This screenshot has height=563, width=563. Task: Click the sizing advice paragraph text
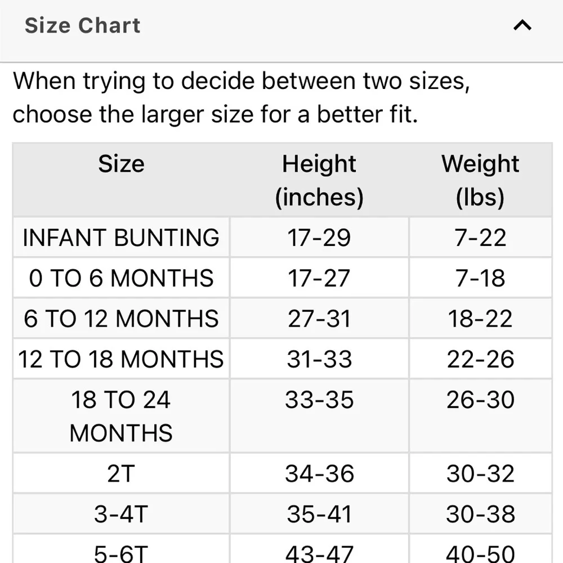click(x=242, y=97)
